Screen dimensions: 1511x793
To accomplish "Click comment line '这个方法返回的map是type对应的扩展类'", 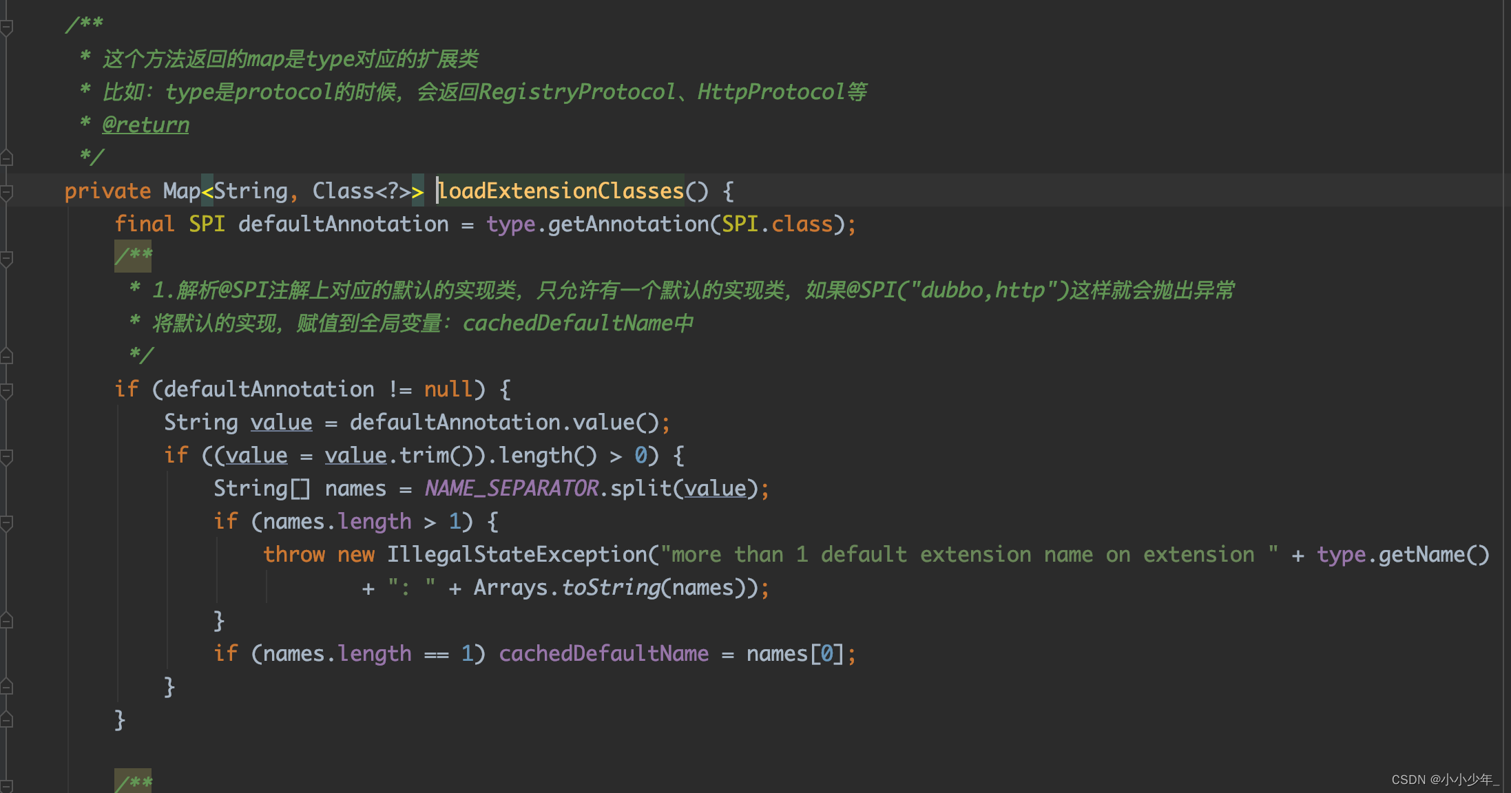I will (x=290, y=59).
